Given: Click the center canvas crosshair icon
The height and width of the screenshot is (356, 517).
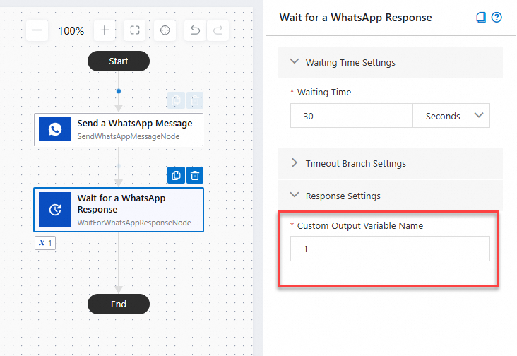Looking at the screenshot, I should tap(165, 30).
